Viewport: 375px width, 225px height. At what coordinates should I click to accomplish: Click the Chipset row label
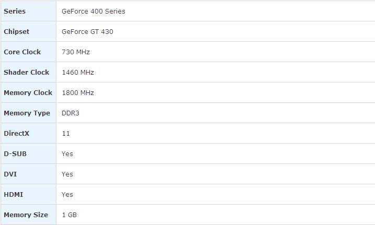[17, 31]
